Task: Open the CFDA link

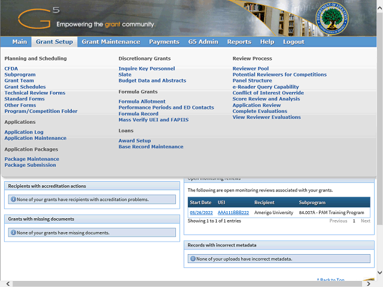Action: pyautogui.click(x=11, y=69)
